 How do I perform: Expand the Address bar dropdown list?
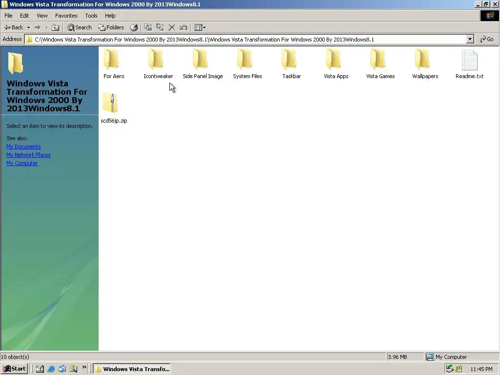(x=470, y=39)
